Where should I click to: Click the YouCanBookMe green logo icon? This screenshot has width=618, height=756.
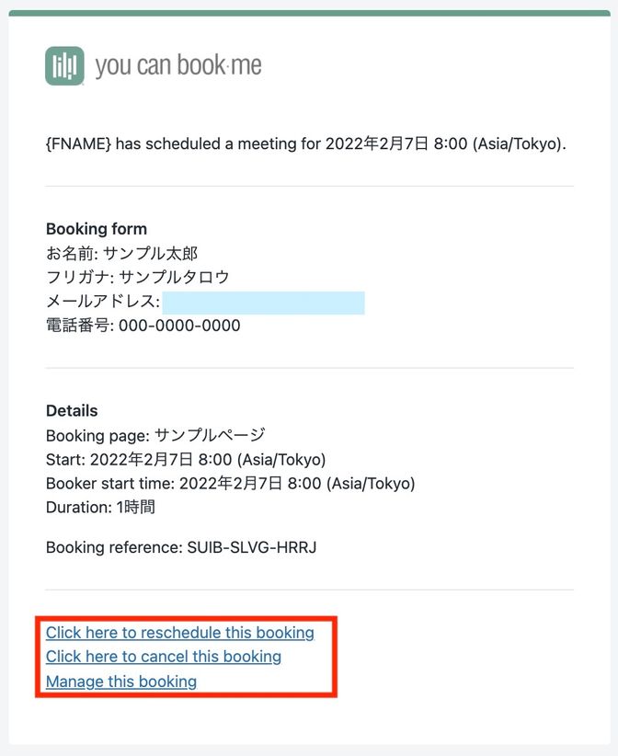(x=64, y=65)
